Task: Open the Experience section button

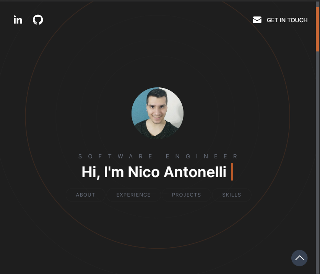Action: (x=133, y=195)
